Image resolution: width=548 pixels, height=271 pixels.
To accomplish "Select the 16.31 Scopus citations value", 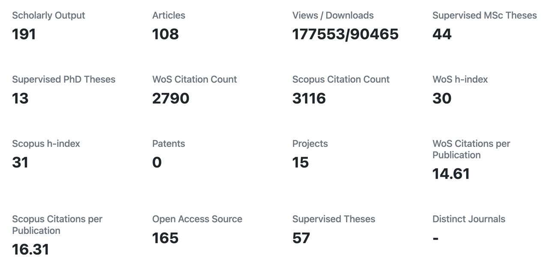I will point(30,249).
